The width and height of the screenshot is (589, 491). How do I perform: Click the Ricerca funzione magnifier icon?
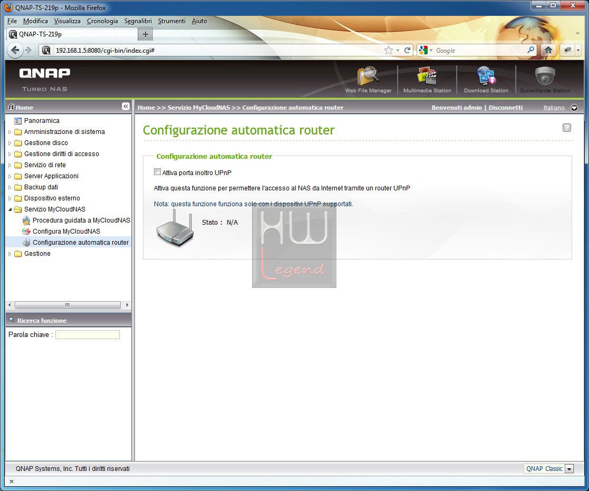point(12,320)
